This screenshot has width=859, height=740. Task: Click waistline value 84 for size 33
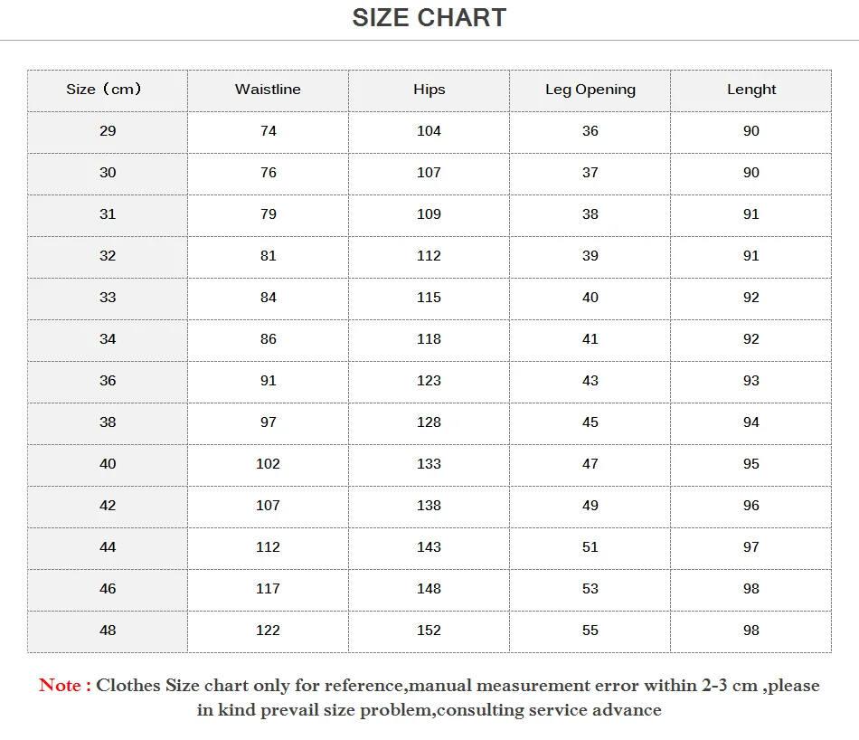[268, 298]
